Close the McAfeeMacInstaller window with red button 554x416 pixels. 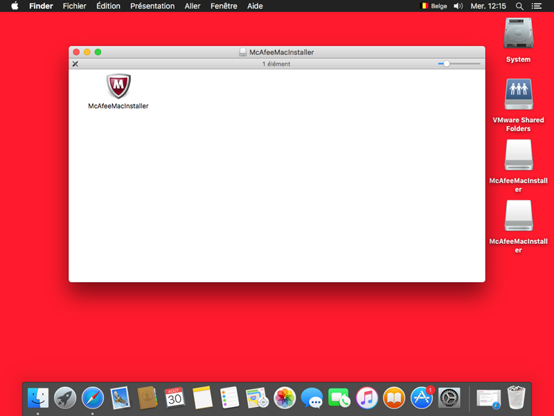pyautogui.click(x=76, y=53)
